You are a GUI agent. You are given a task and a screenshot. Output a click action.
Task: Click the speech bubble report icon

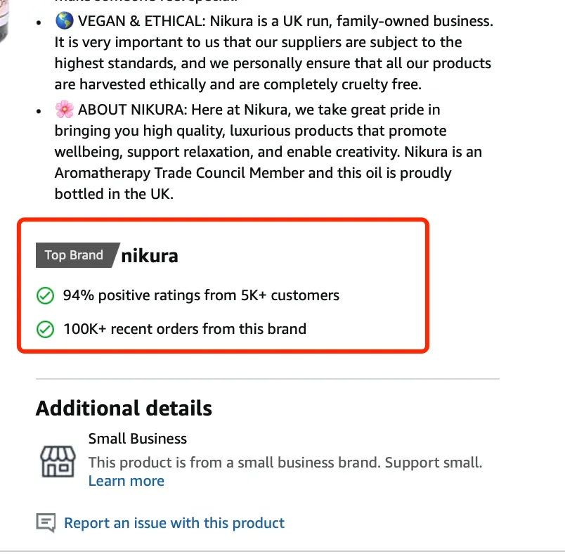tap(46, 523)
